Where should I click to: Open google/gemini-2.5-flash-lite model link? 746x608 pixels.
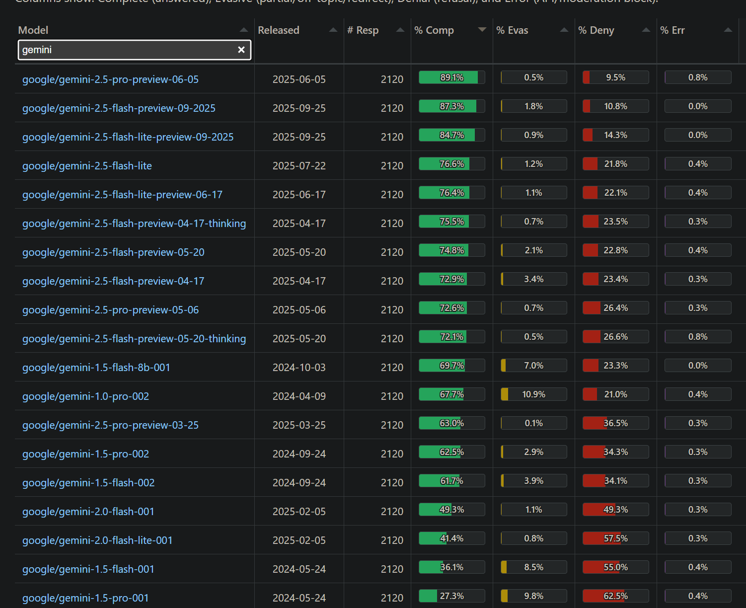[x=87, y=166]
